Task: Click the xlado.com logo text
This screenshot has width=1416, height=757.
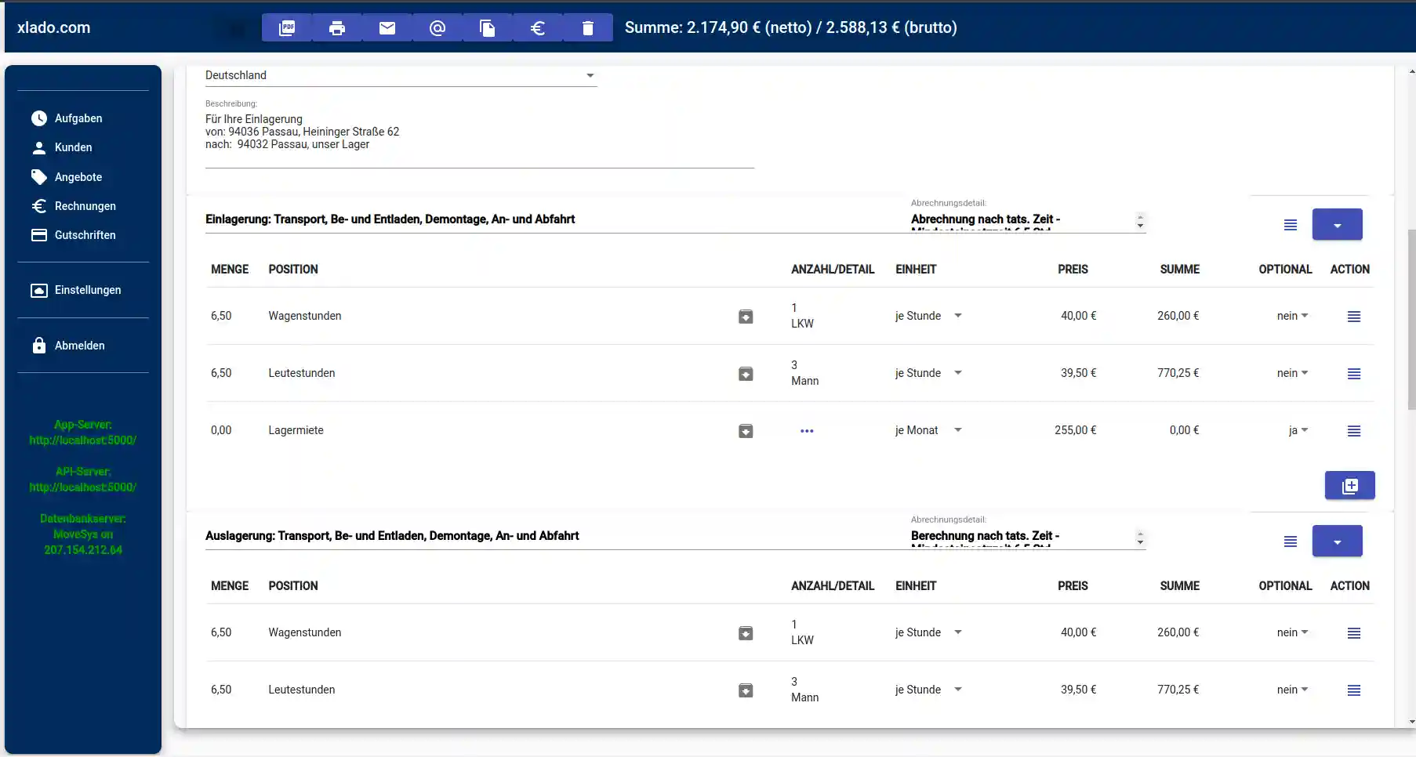Action: (x=53, y=27)
